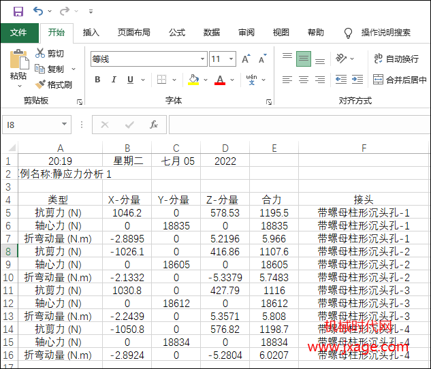Switch to the 页面布局 ribbon tab
Viewport: 431px width, 369px height.
point(134,33)
